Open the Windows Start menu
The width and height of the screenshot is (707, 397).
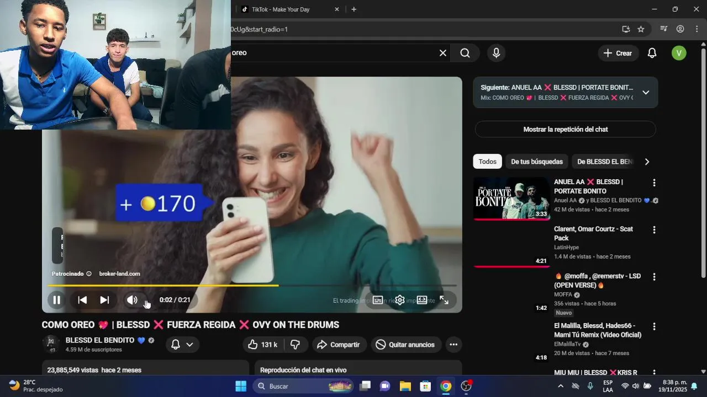coord(241,386)
